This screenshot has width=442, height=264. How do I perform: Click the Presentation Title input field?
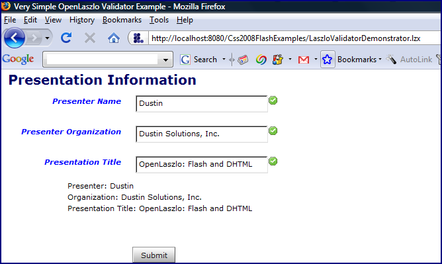(202, 165)
